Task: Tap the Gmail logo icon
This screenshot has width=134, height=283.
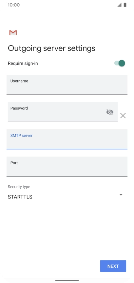Action: click(13, 33)
